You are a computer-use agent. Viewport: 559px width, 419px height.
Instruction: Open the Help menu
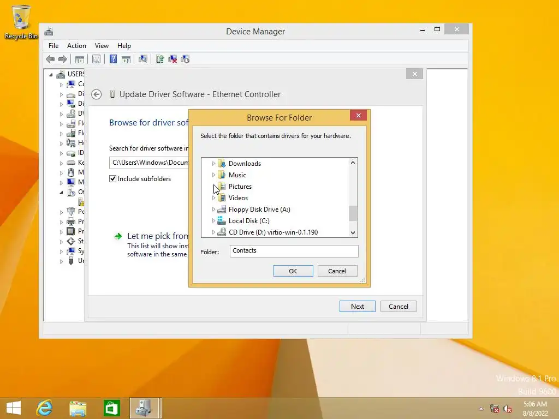tap(124, 46)
